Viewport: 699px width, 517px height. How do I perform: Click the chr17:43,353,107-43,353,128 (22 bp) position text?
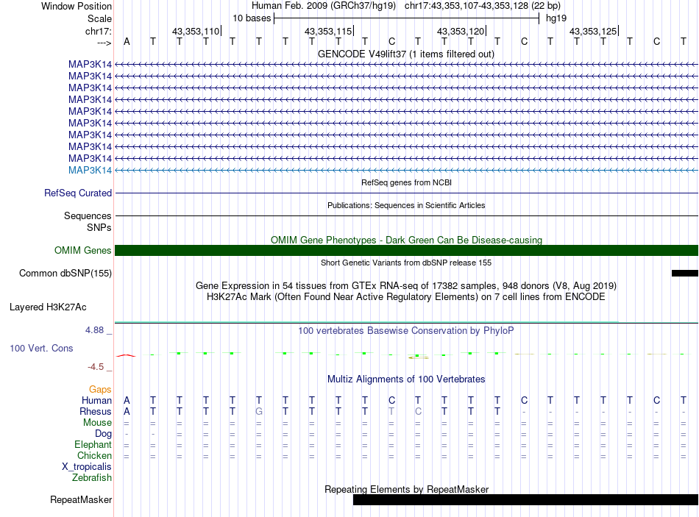483,6
